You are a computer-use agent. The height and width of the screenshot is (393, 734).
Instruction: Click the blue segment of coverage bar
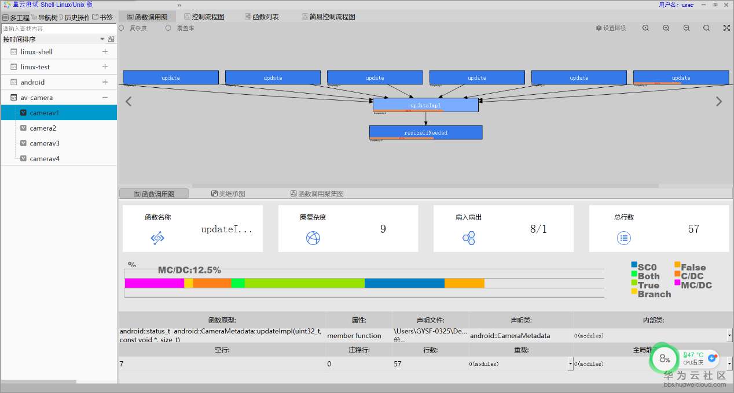[x=405, y=283]
